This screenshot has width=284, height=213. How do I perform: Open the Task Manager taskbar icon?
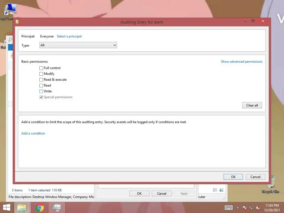pyautogui.click(x=57, y=207)
